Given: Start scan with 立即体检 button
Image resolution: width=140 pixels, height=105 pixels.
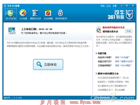Looking at the screenshot, I should (x=48, y=65).
